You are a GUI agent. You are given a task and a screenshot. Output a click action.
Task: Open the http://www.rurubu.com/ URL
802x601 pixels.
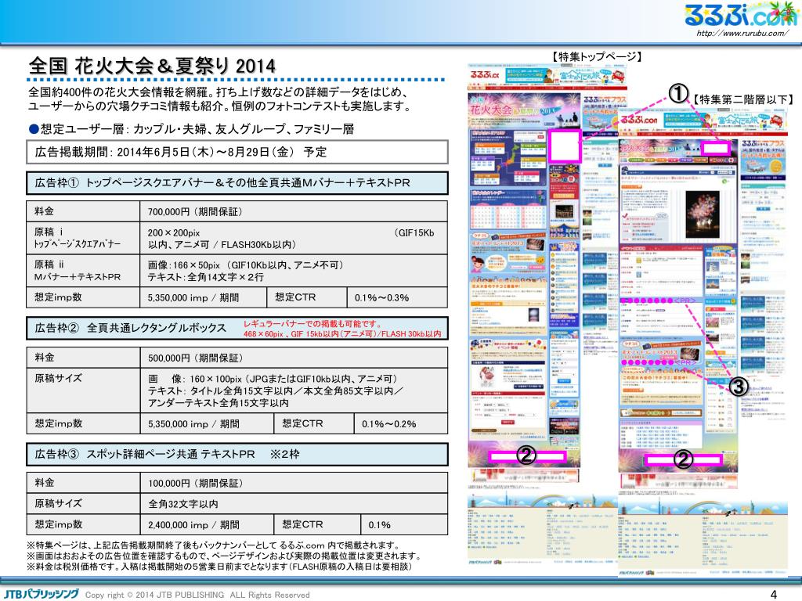click(742, 33)
